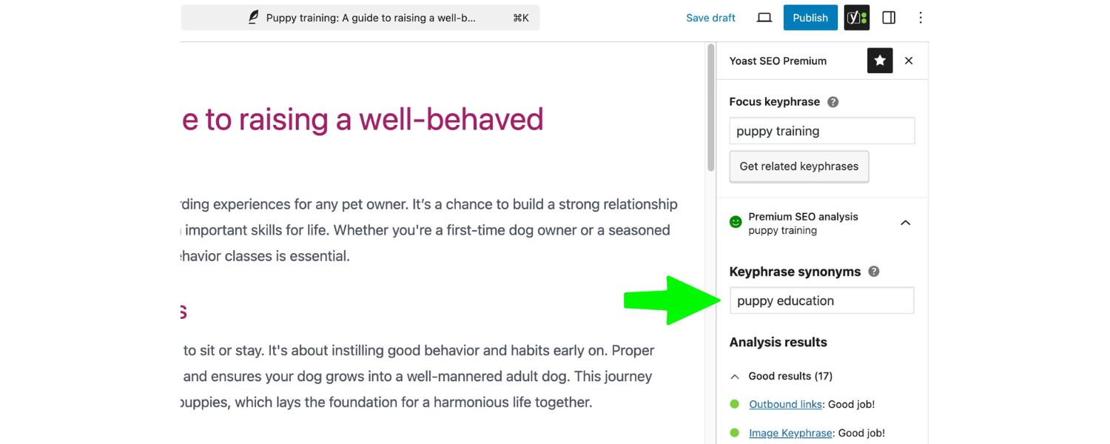Click the desktop preview icon
The width and height of the screenshot is (1110, 444).
(x=763, y=17)
